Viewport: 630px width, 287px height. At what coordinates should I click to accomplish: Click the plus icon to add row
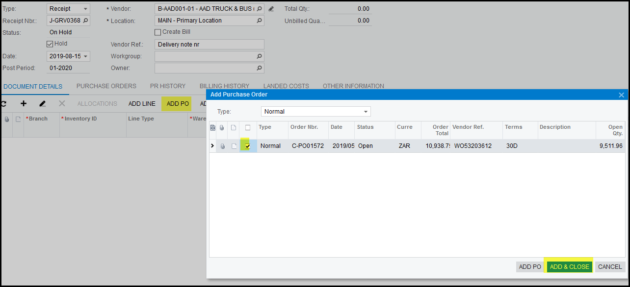[x=23, y=104]
